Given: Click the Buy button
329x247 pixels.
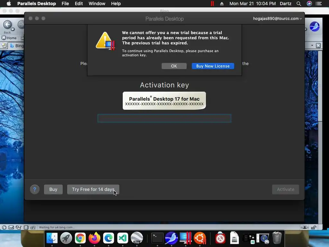Looking at the screenshot, I should [53, 189].
